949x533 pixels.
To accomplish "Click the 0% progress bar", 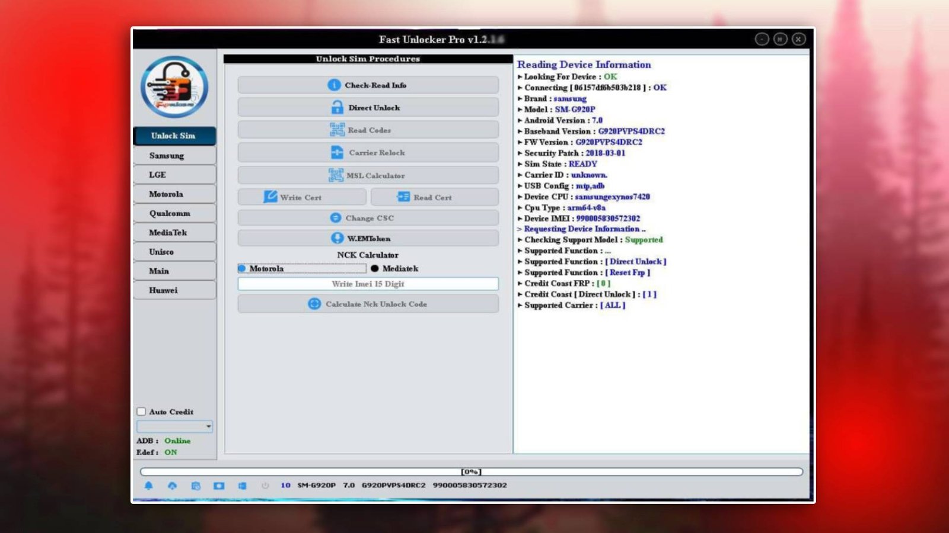I will [x=470, y=471].
